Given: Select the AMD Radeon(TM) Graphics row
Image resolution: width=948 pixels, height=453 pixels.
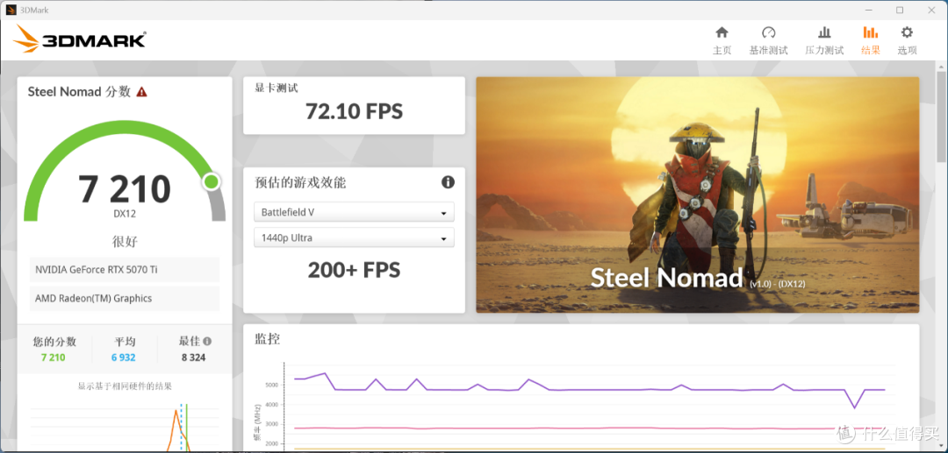Looking at the screenshot, I should click(125, 299).
